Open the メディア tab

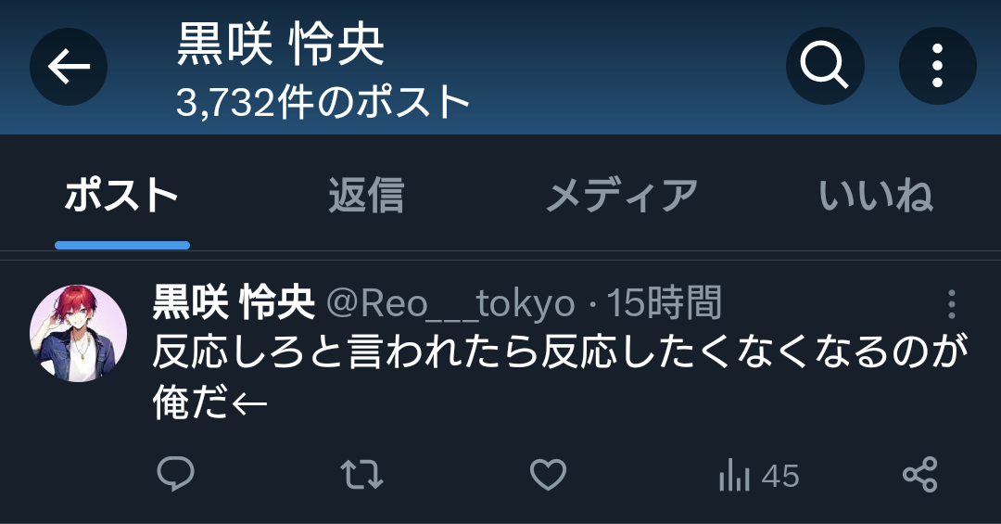pyautogui.click(x=622, y=196)
